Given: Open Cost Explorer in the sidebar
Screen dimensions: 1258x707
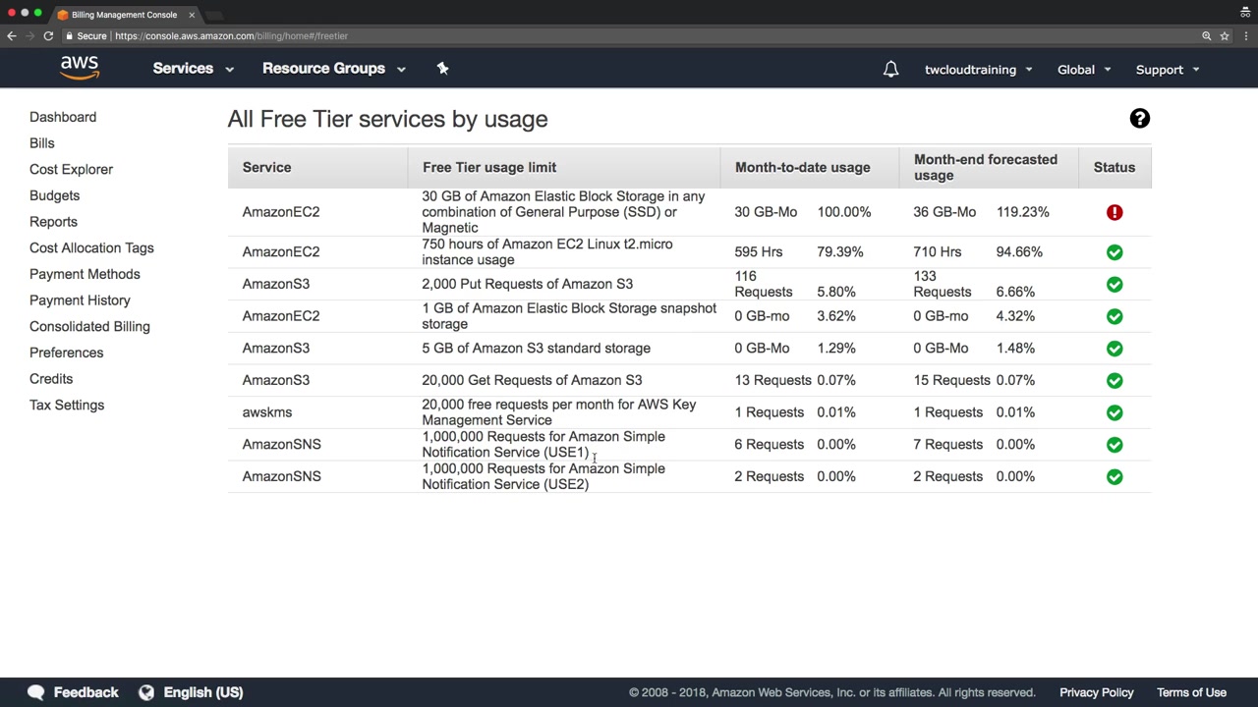Looking at the screenshot, I should coord(71,169).
